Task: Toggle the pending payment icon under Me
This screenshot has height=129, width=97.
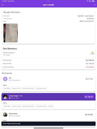Action: pyautogui.click(x=10, y=80)
